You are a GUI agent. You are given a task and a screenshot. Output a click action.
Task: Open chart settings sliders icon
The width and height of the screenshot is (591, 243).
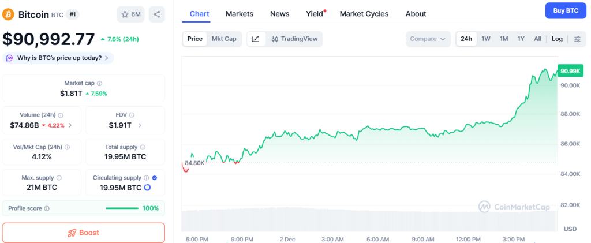click(x=577, y=39)
